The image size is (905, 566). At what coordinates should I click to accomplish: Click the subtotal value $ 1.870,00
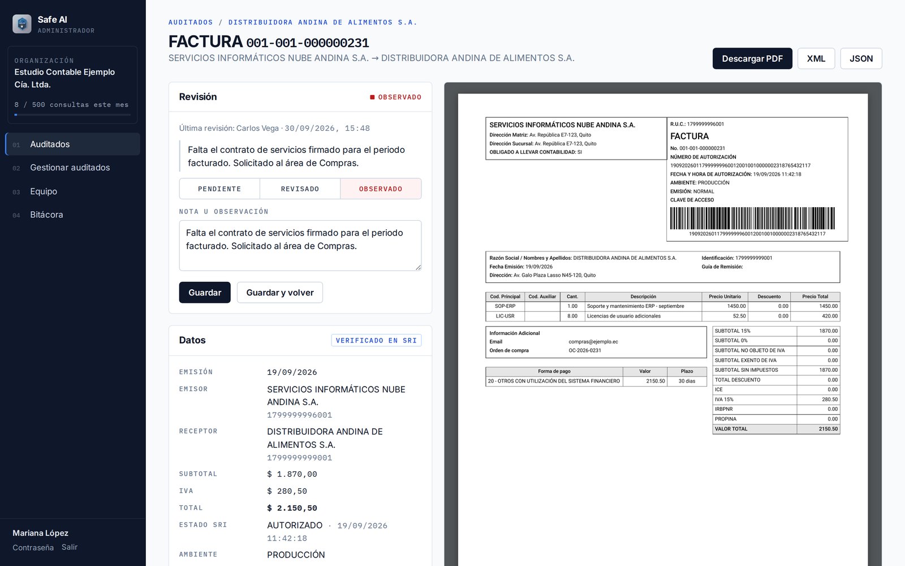292,474
